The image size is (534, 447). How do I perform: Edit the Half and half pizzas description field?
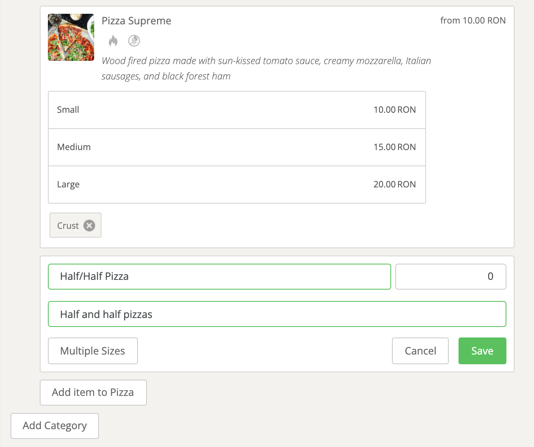(277, 314)
